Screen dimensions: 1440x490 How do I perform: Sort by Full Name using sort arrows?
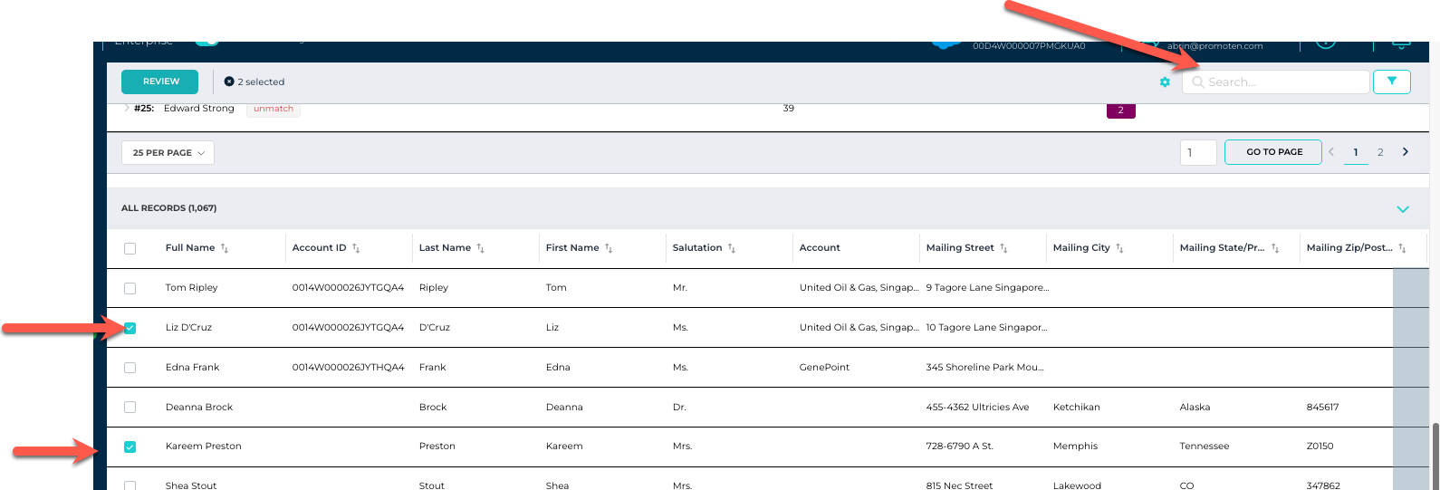(225, 248)
